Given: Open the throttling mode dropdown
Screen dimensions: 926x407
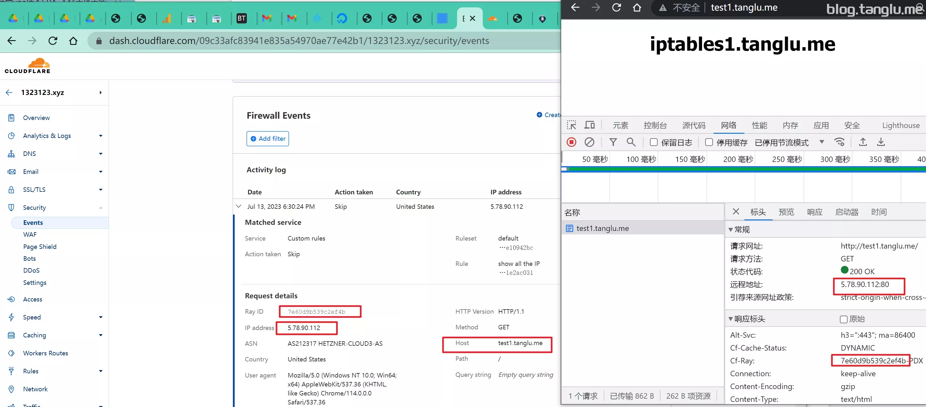Looking at the screenshot, I should (x=822, y=142).
